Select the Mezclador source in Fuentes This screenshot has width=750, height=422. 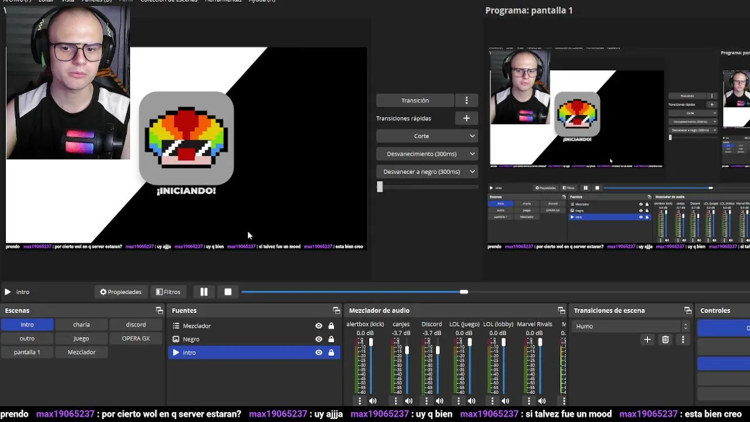click(254, 326)
